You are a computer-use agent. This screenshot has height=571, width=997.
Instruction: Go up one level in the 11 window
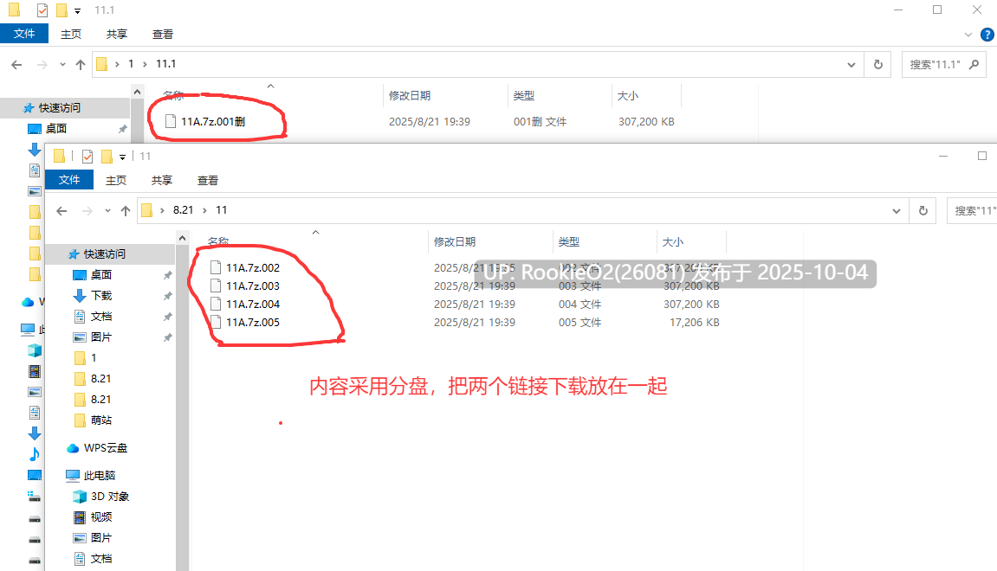126,211
